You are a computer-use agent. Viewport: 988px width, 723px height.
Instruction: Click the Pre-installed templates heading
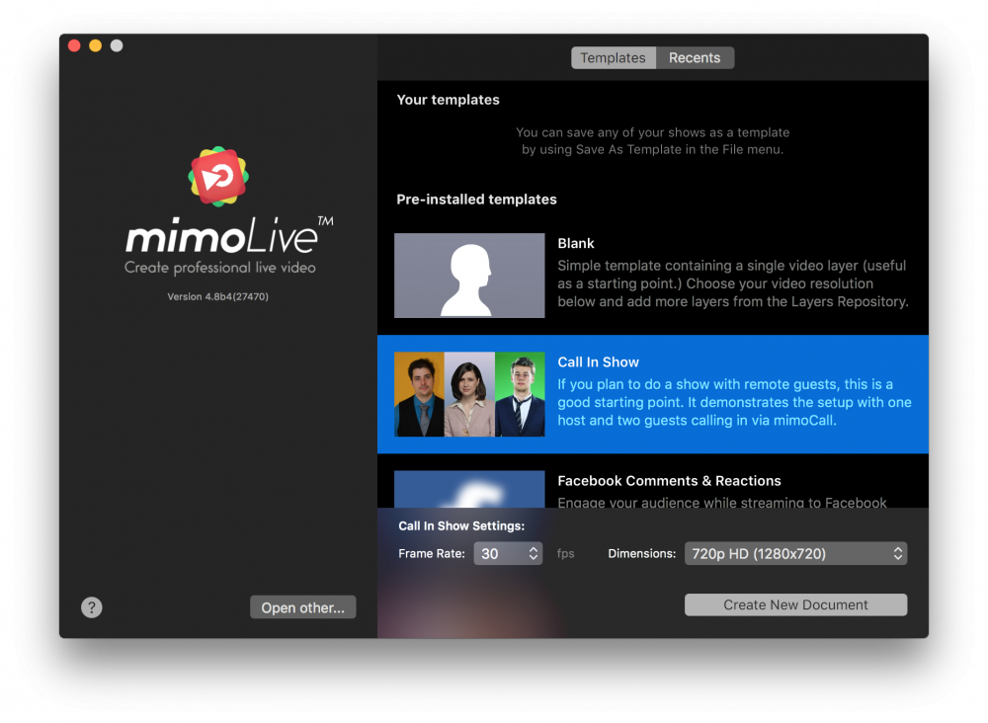pos(477,199)
